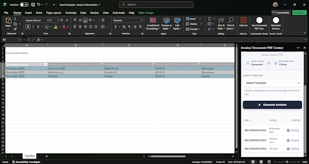
Task: Click the refresh icon beside Excel Status
Action: click(269, 63)
